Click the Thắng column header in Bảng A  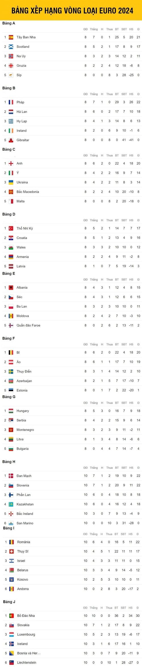[x=94, y=29]
